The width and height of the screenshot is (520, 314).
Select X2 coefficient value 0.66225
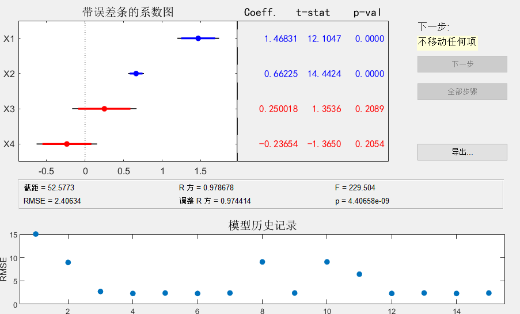(280, 74)
